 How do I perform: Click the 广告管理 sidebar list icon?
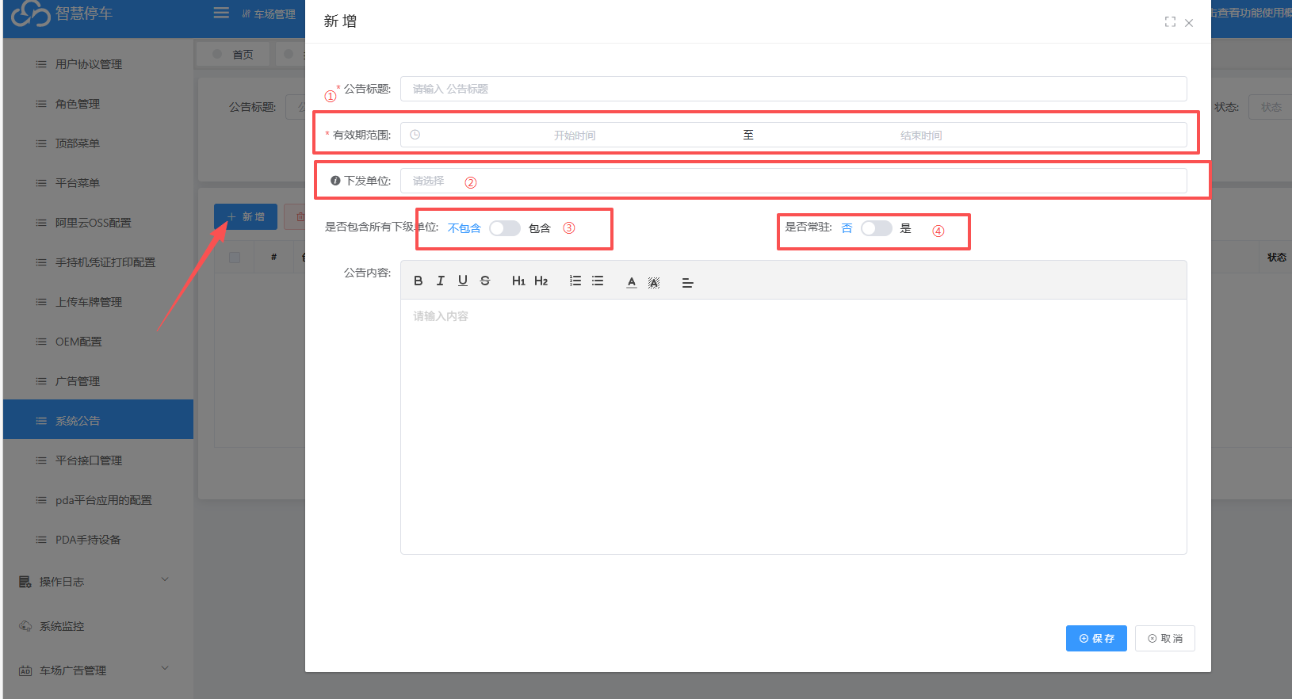tap(41, 381)
